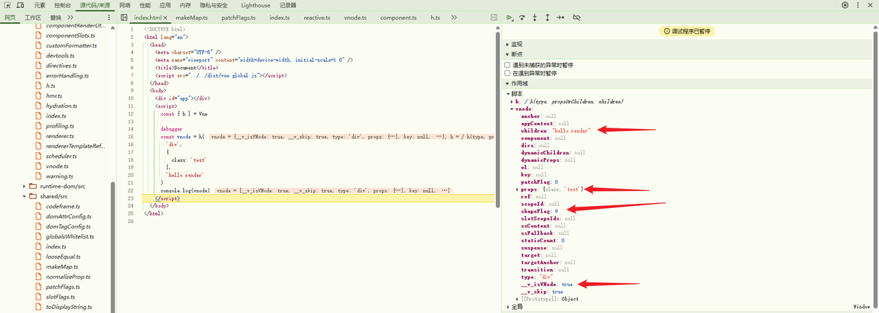The height and width of the screenshot is (313, 879).
Task: Open toDisplayString.ts in shared/src
Action: (x=69, y=307)
